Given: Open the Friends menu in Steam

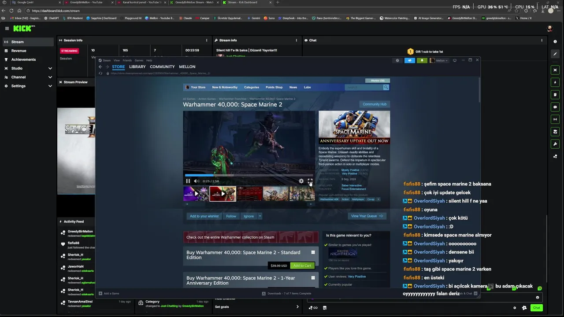Looking at the screenshot, I should (x=127, y=60).
